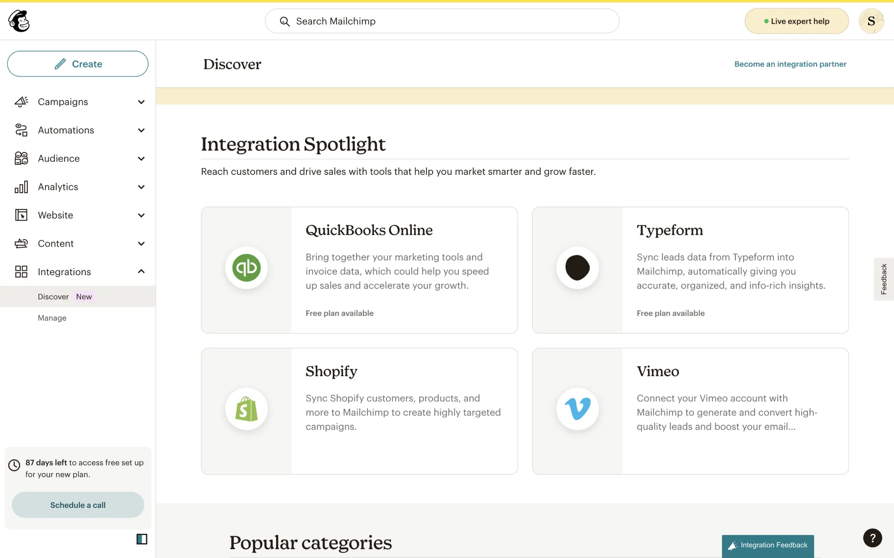Open Manage under Integrations
The image size is (894, 558).
click(x=52, y=318)
